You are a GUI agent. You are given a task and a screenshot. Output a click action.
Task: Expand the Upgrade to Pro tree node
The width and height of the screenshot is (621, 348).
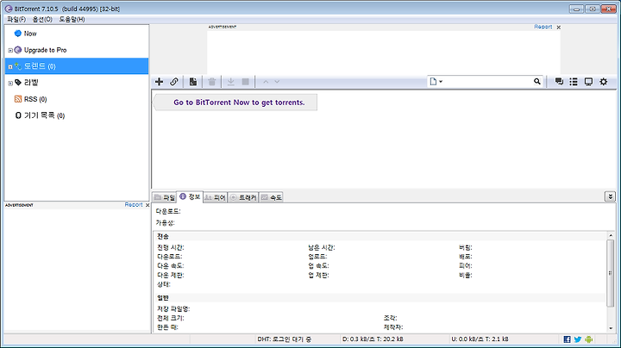pos(10,50)
